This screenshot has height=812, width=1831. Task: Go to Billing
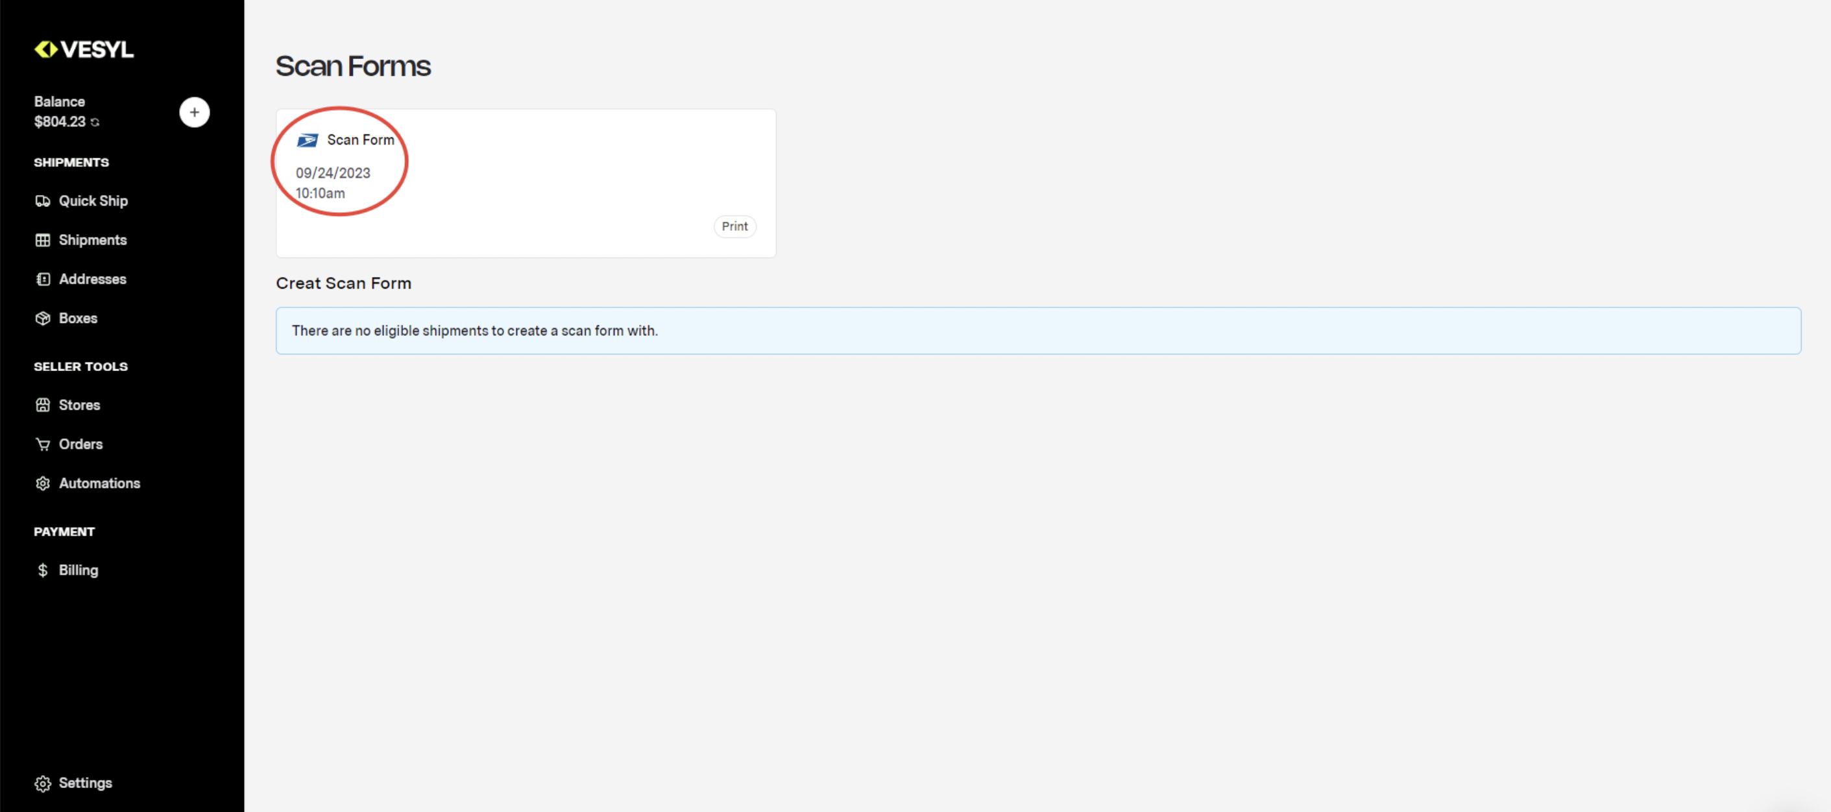(79, 571)
